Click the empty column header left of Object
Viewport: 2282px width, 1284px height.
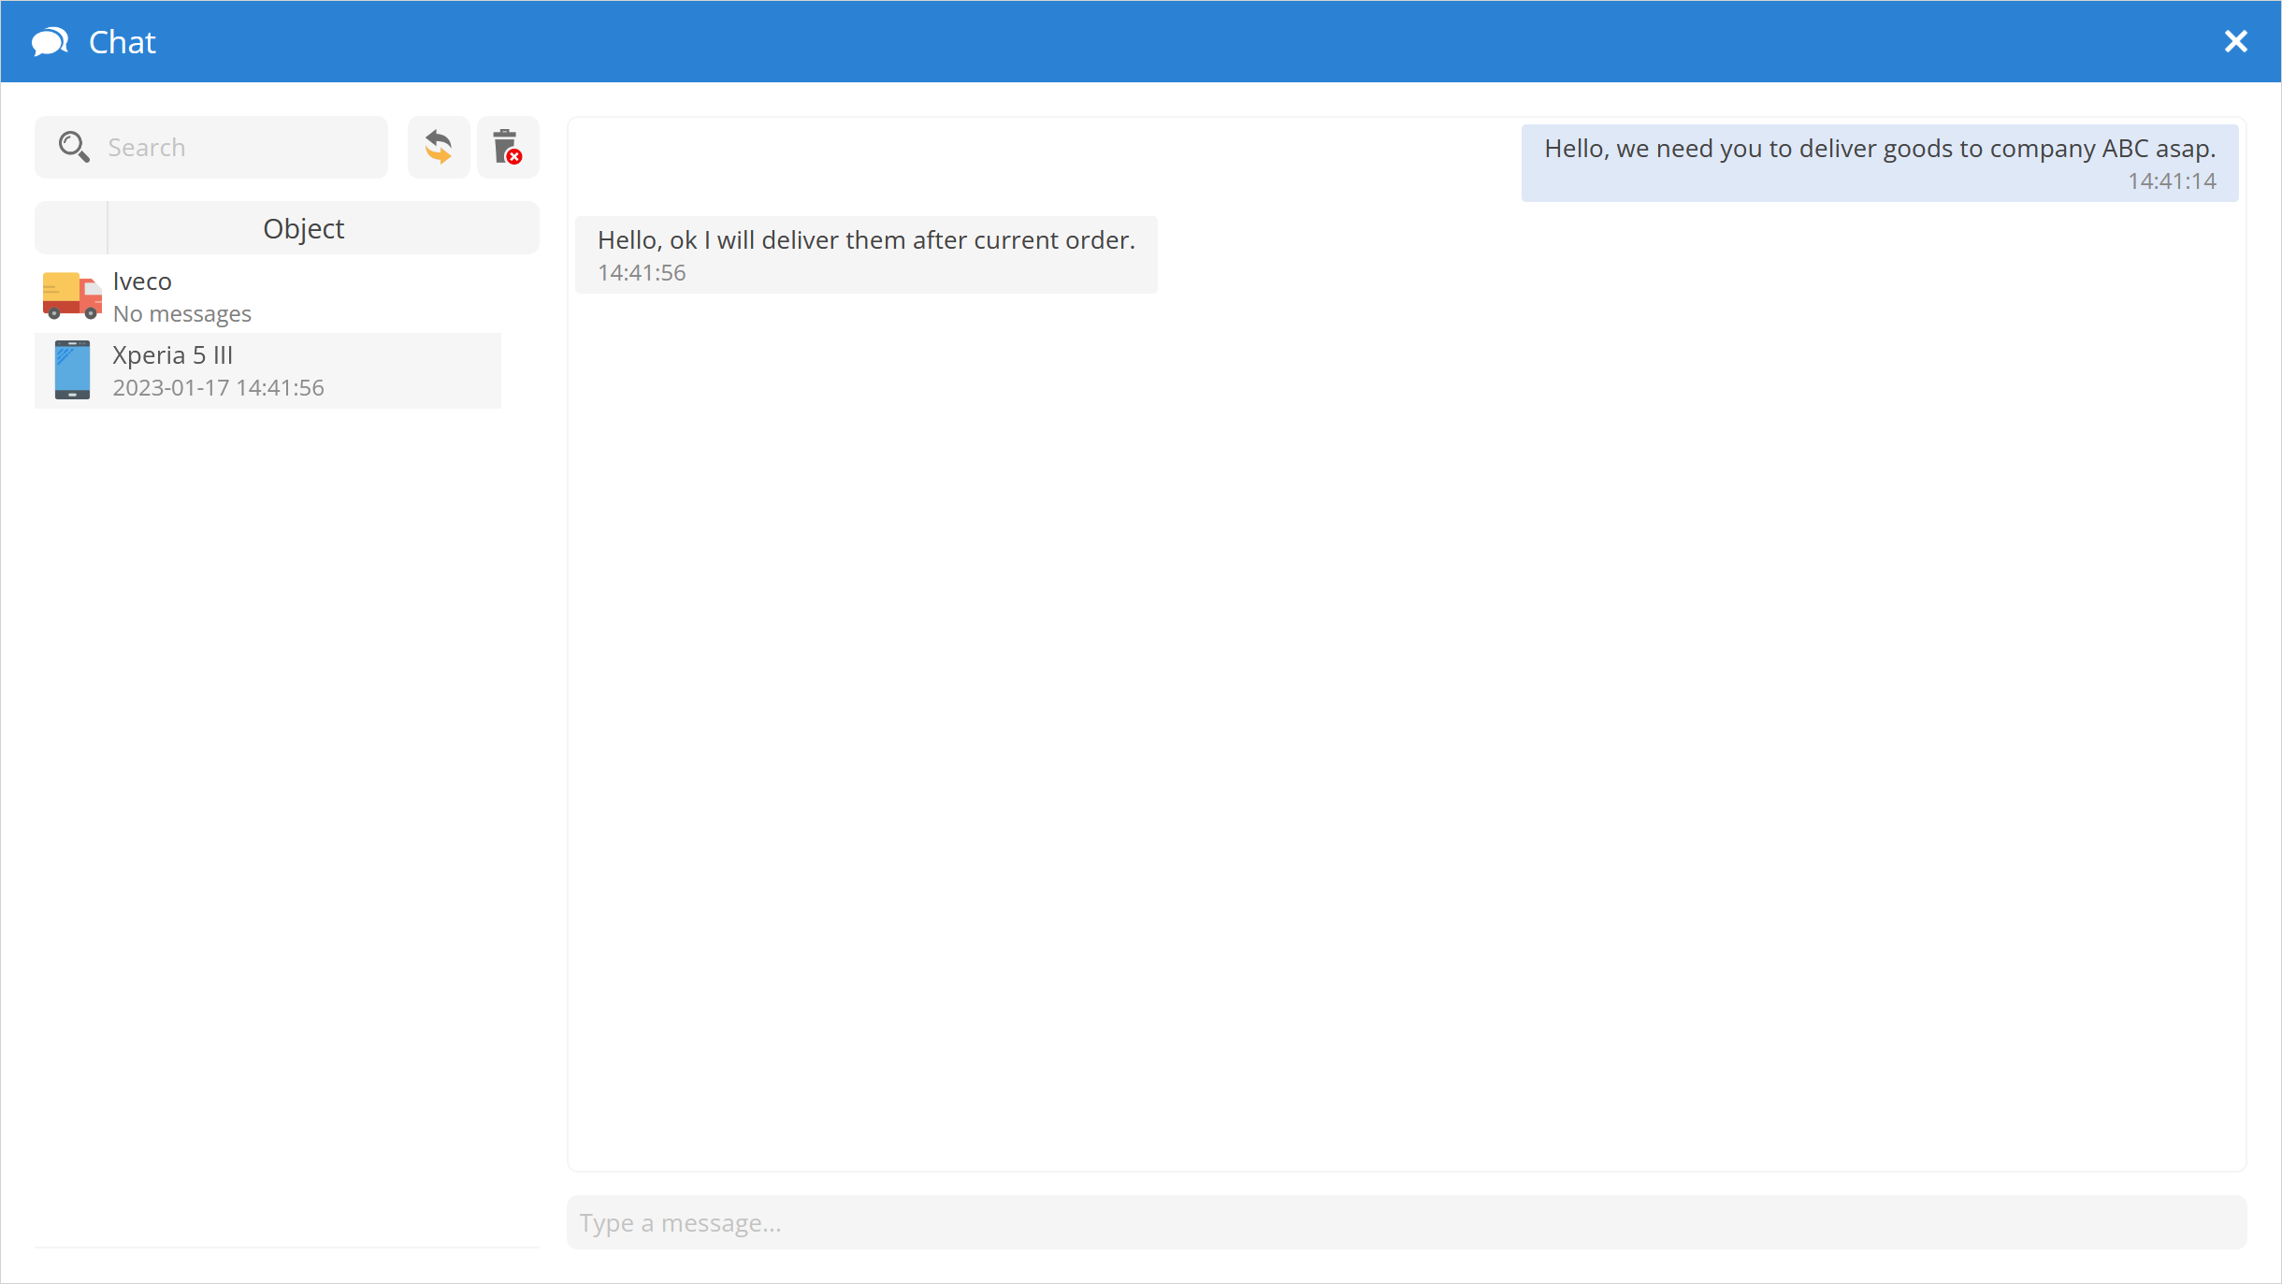point(71,228)
